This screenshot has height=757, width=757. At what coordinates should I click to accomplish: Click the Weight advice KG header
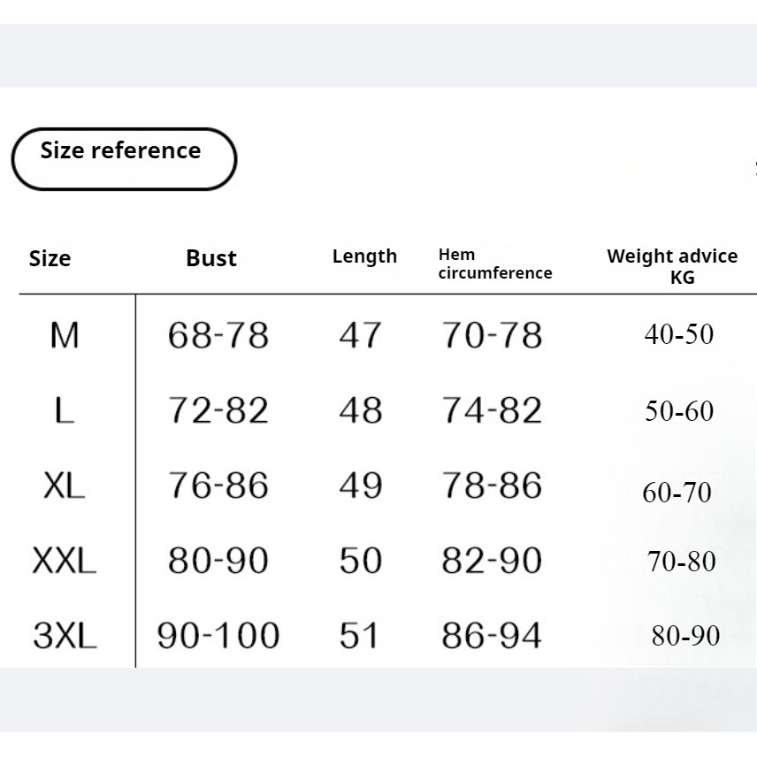pos(672,266)
